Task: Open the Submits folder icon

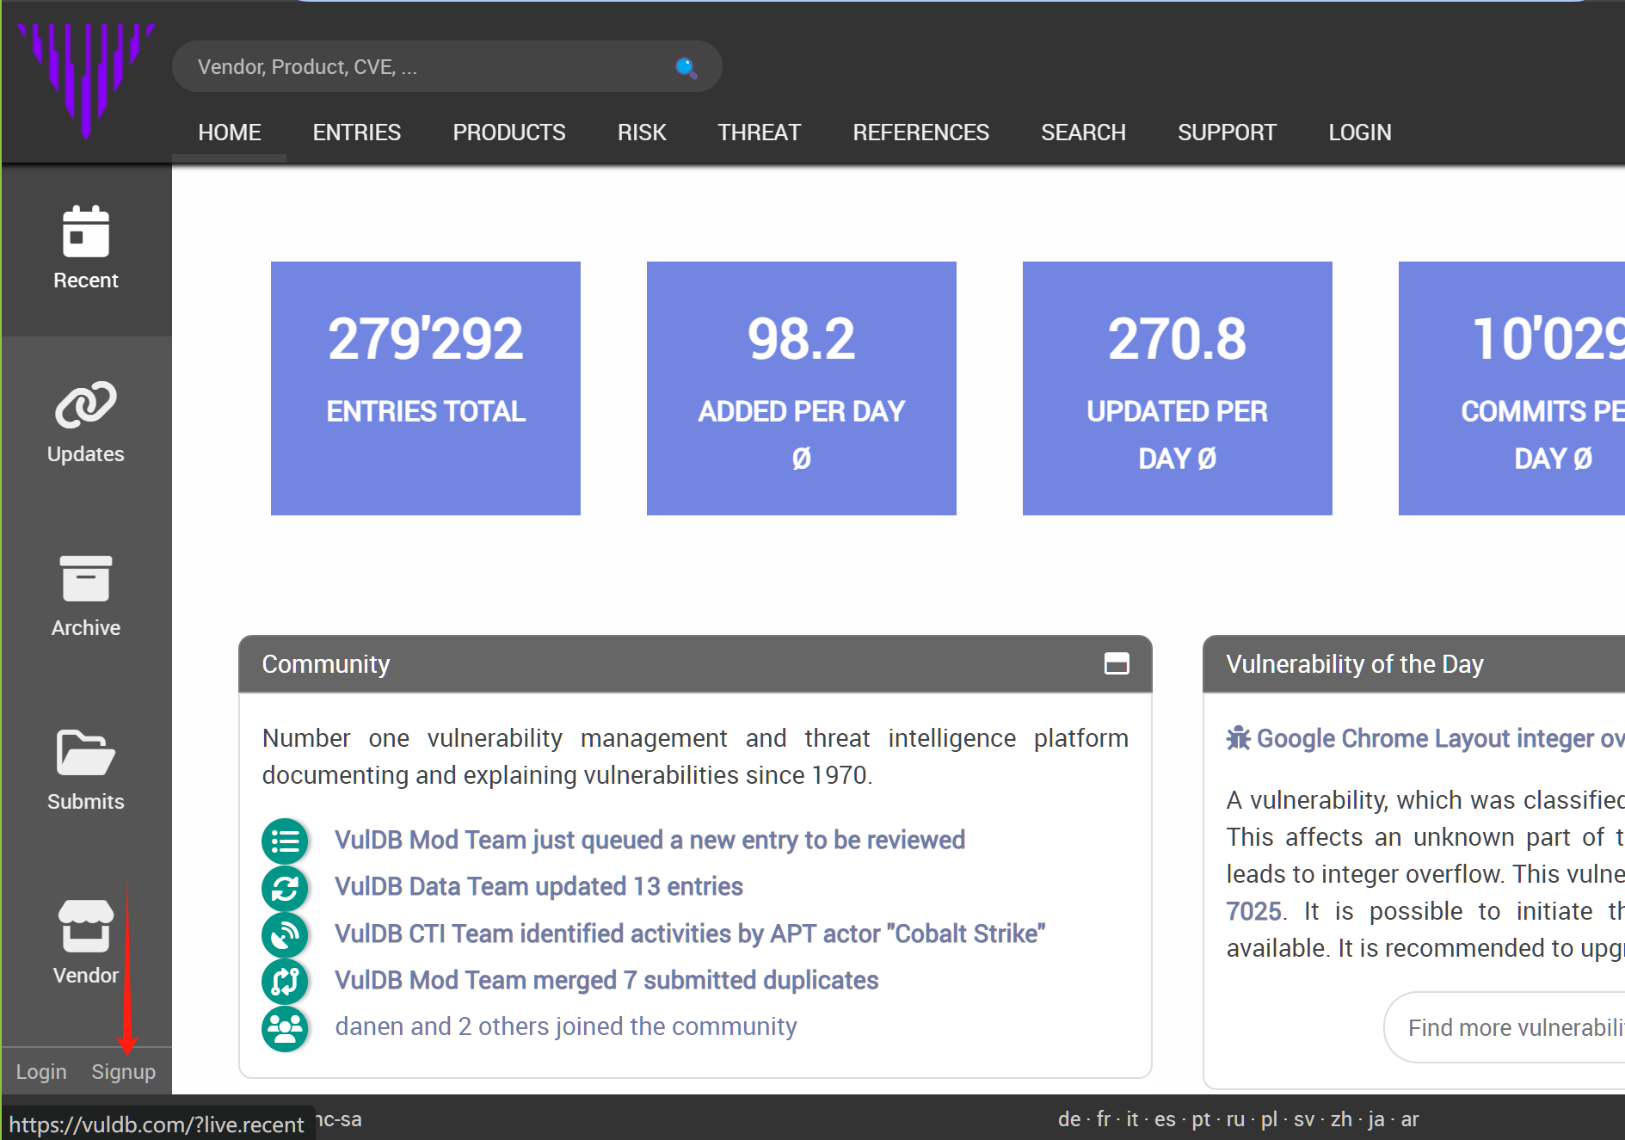Action: pyautogui.click(x=86, y=753)
